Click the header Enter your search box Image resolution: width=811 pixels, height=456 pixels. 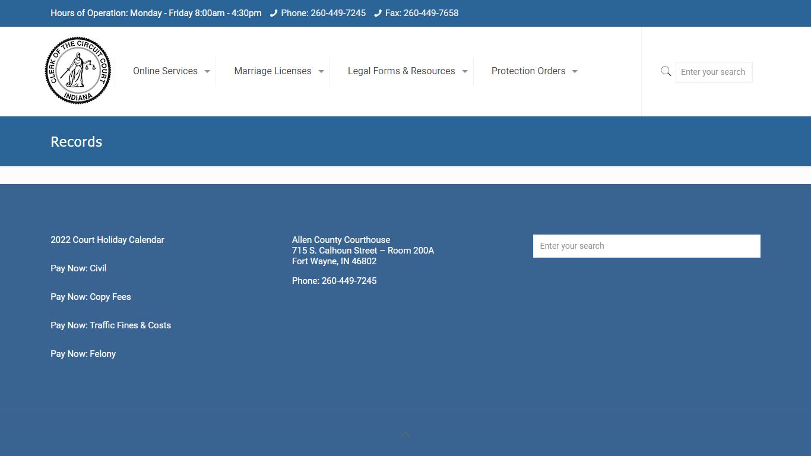click(x=714, y=71)
